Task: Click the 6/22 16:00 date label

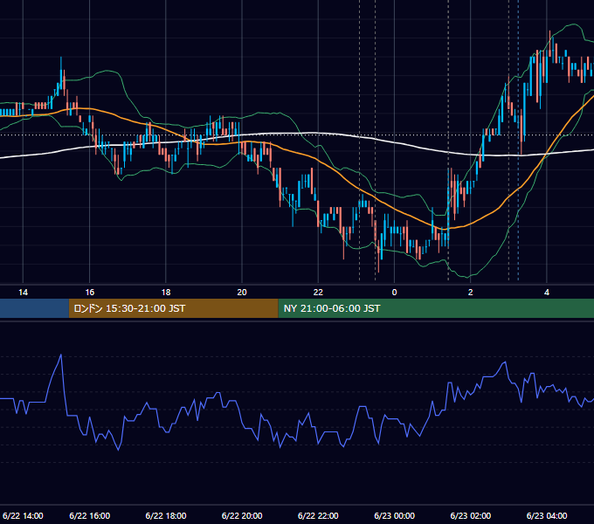Action: click(x=90, y=515)
